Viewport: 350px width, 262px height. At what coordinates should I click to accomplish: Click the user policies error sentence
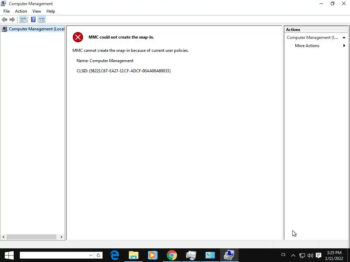click(131, 50)
